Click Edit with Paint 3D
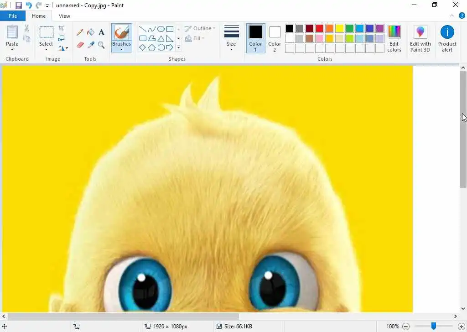467x332 pixels. point(420,38)
